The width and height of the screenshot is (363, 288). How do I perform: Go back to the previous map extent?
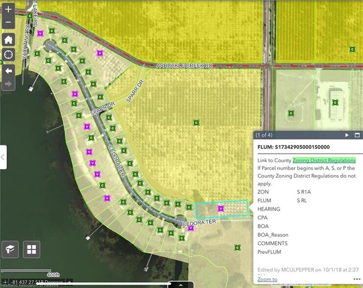9,71
